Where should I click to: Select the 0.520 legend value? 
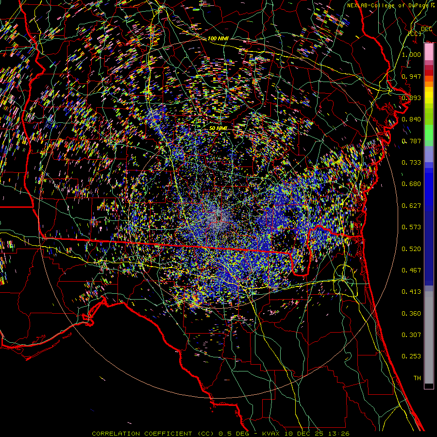(411, 249)
